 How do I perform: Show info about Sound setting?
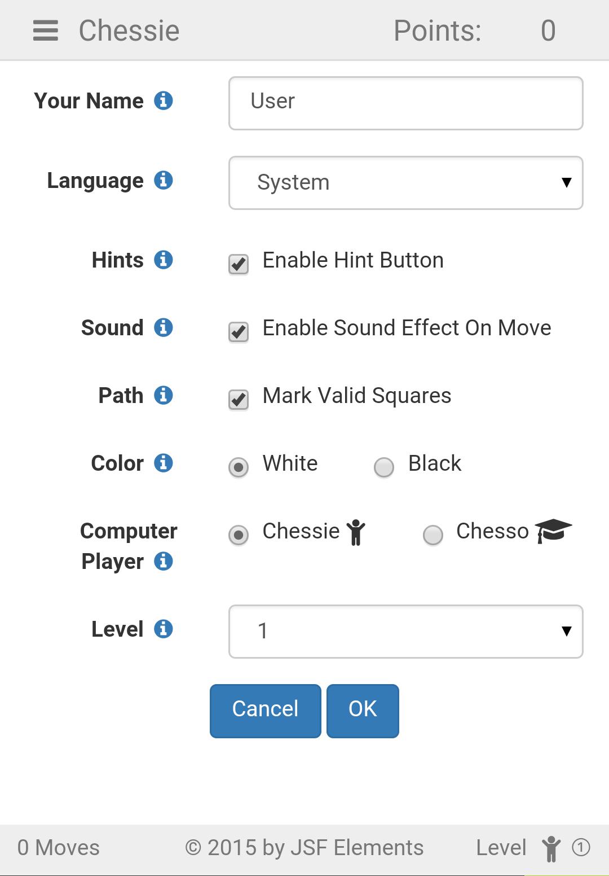pos(164,327)
